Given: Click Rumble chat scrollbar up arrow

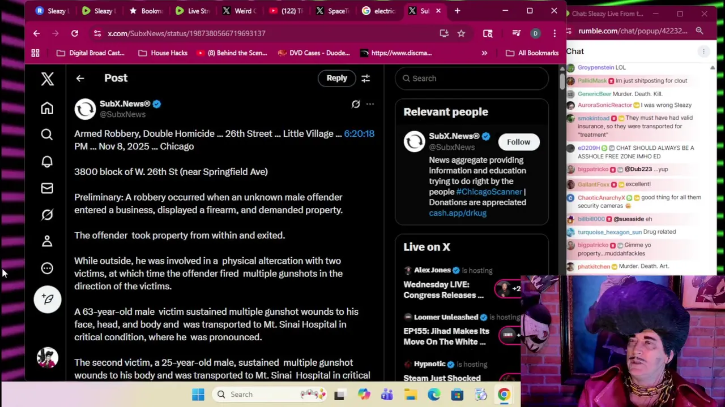Looking at the screenshot, I should [x=712, y=67].
